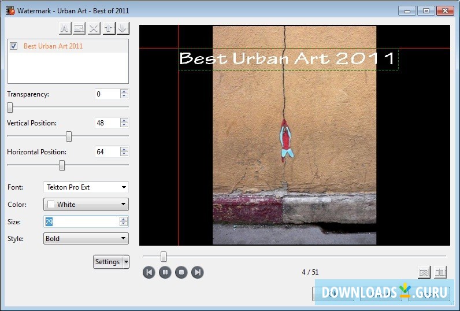This screenshot has height=311, width=460.
Task: Close the Watermark window
Action: pyautogui.click(x=445, y=11)
